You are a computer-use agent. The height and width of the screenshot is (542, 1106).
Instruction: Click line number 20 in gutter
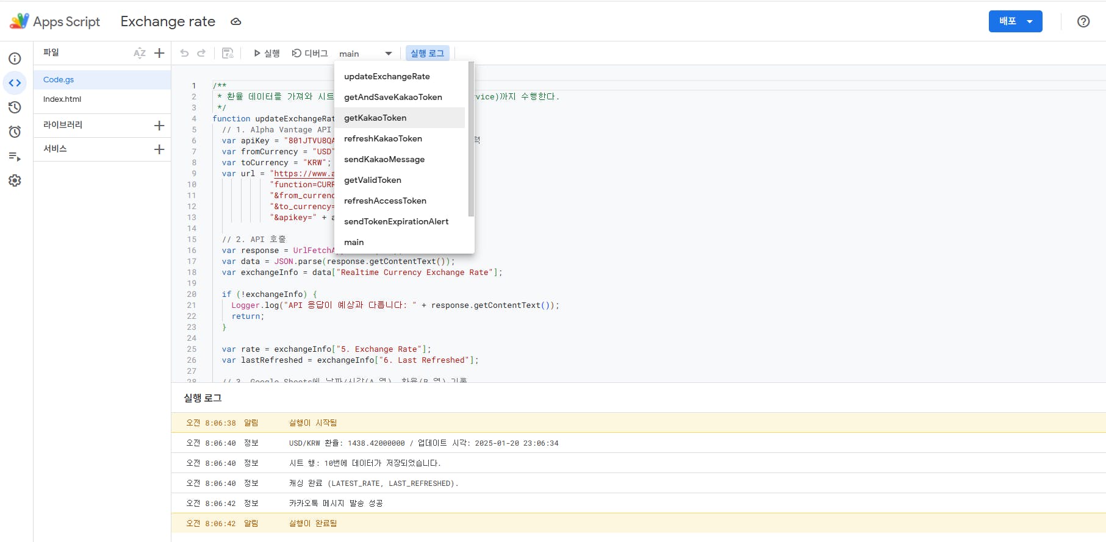(192, 294)
